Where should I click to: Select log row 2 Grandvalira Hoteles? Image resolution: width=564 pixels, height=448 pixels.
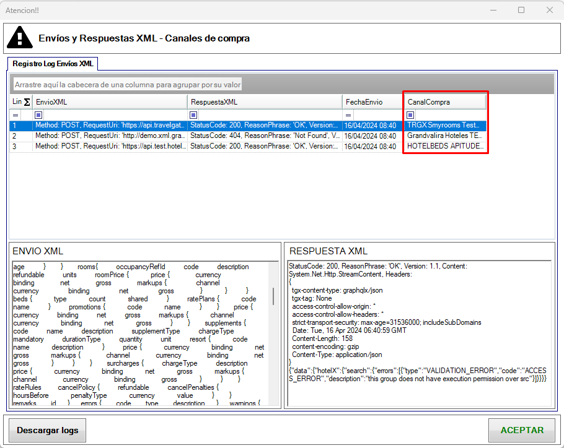click(248, 136)
